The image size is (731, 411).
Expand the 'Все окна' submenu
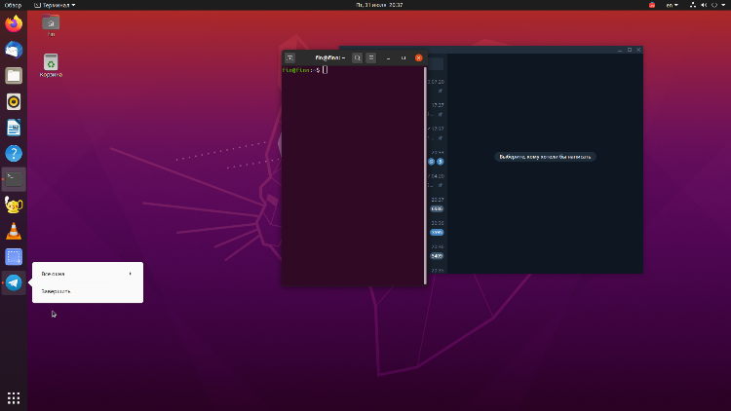point(87,274)
